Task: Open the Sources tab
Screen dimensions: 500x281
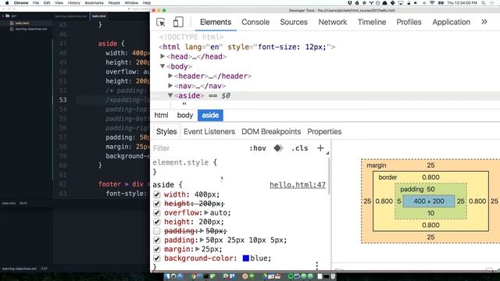Action: 294,22
